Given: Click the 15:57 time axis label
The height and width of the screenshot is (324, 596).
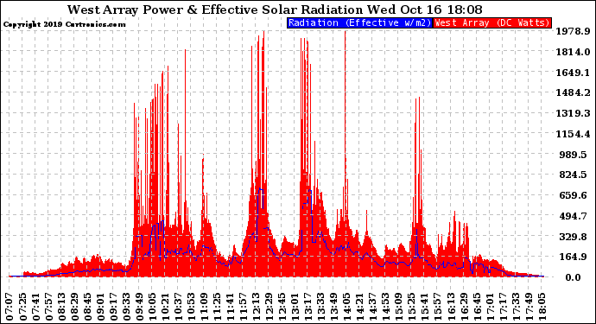Looking at the screenshot, I should [437, 307].
